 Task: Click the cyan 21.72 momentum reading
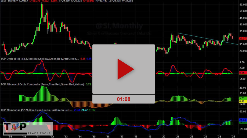click(85, 110)
